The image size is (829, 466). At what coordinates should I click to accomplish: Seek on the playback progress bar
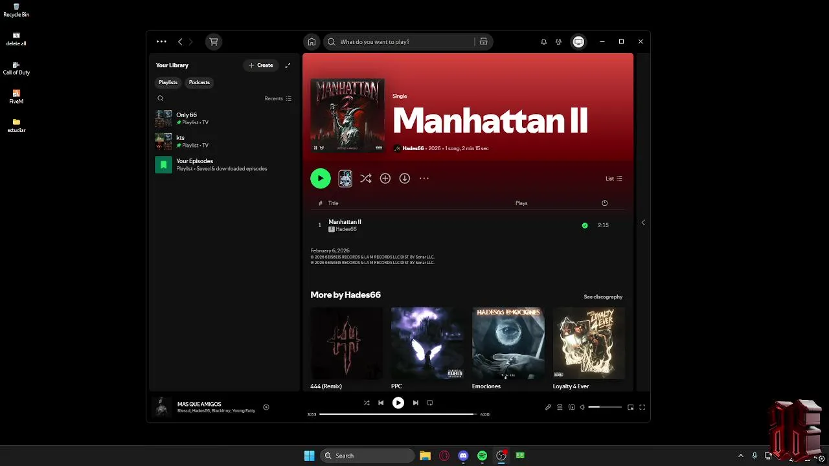coord(398,414)
